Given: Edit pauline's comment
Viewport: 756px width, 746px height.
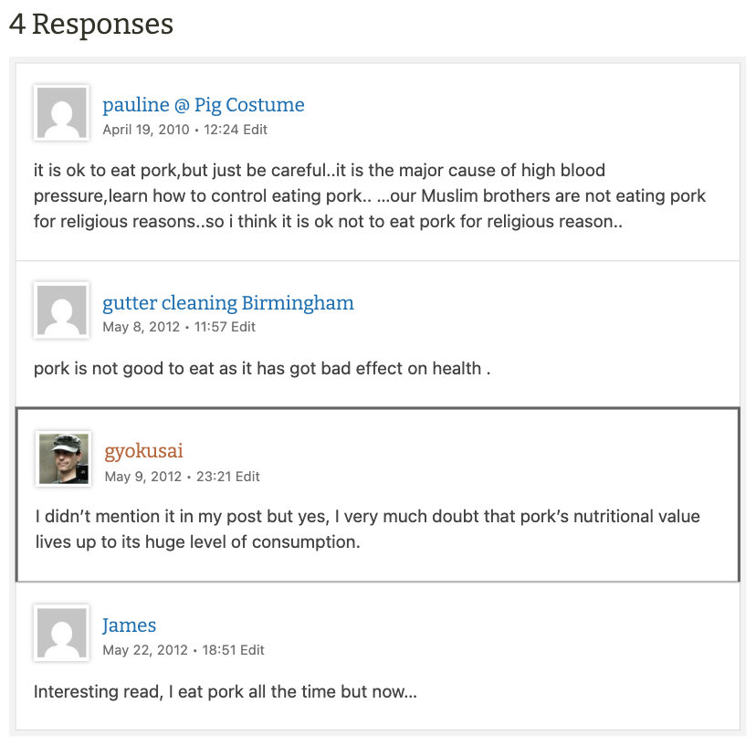Looking at the screenshot, I should click(256, 130).
